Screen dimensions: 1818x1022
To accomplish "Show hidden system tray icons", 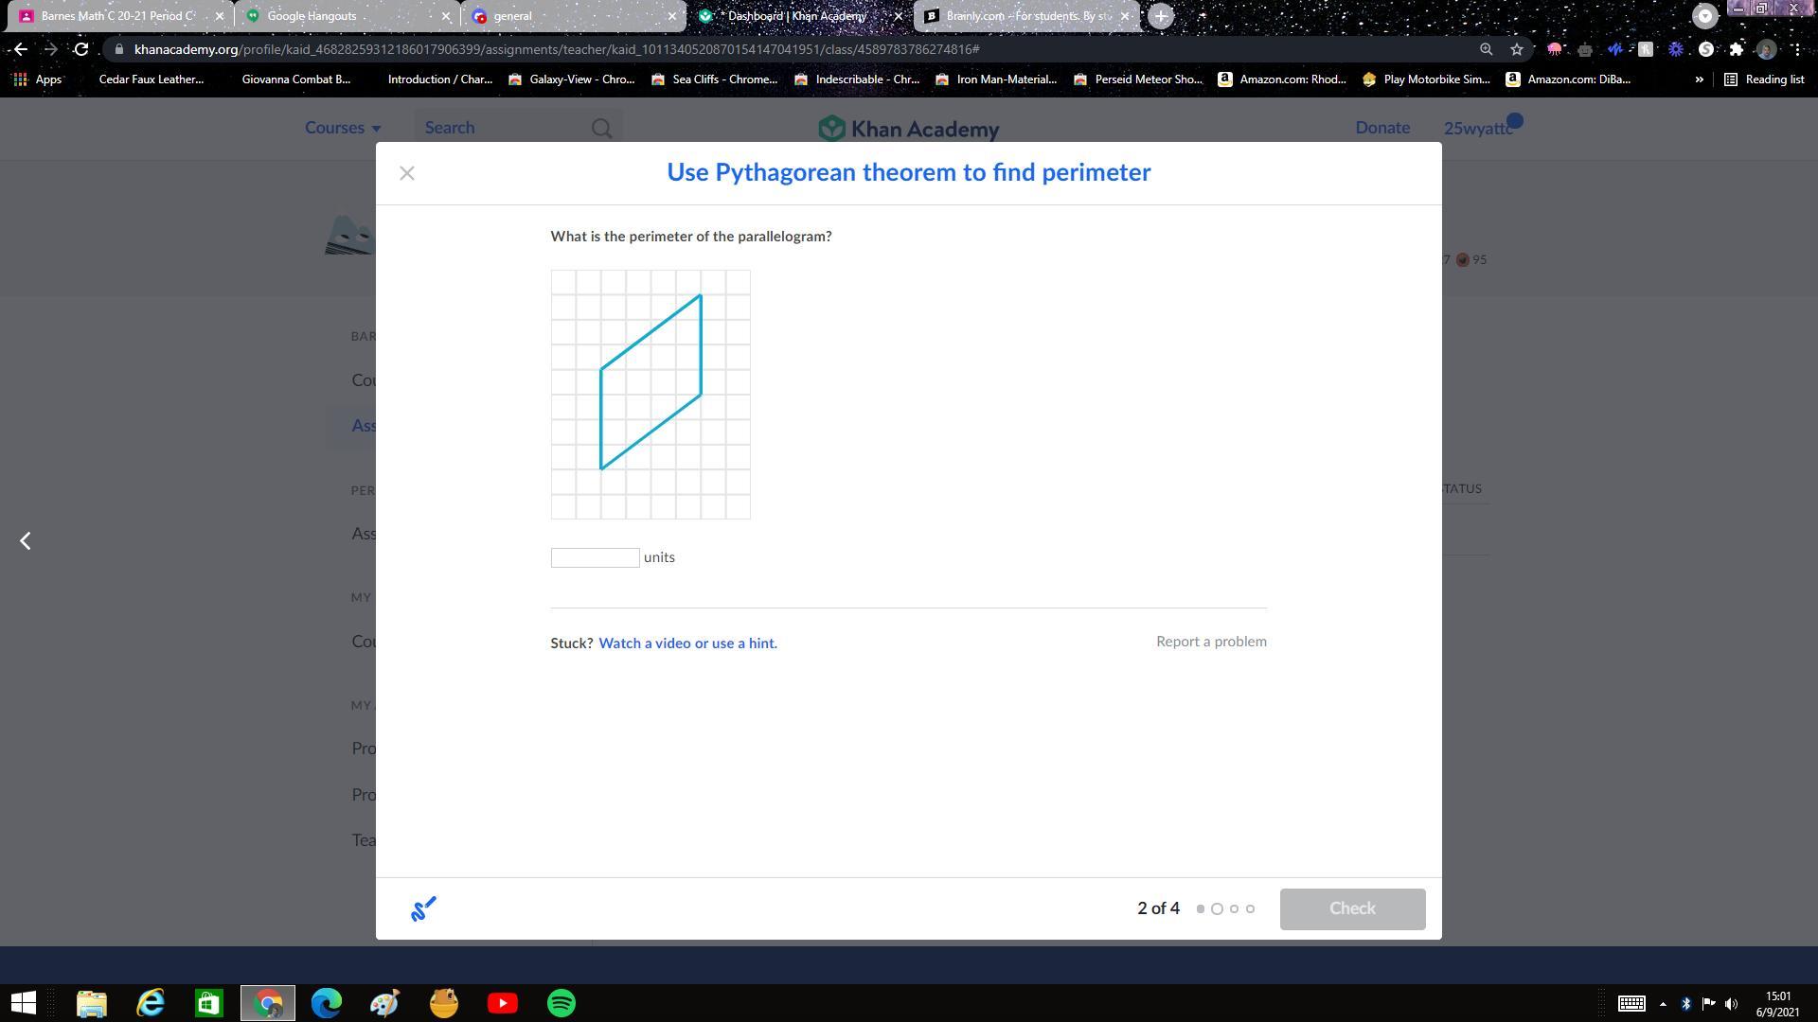I will click(x=1663, y=1004).
